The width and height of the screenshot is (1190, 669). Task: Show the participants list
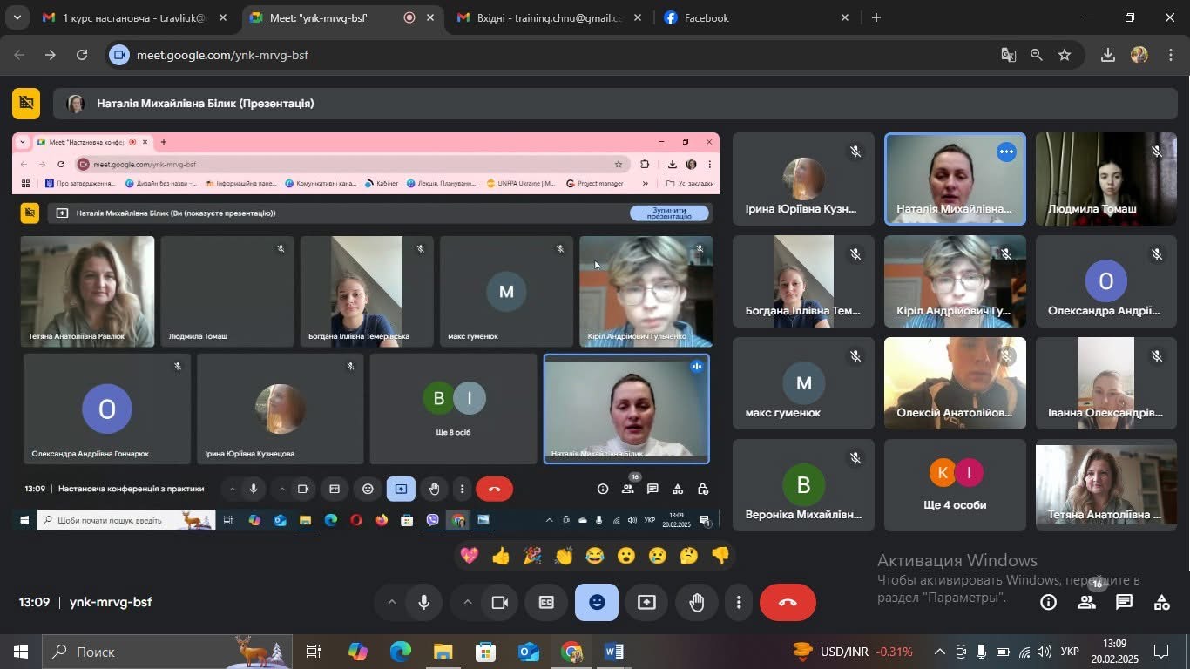point(1086,602)
